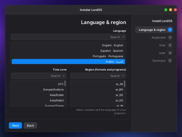Click the Time zone search magnifier icon

click(x=64, y=76)
